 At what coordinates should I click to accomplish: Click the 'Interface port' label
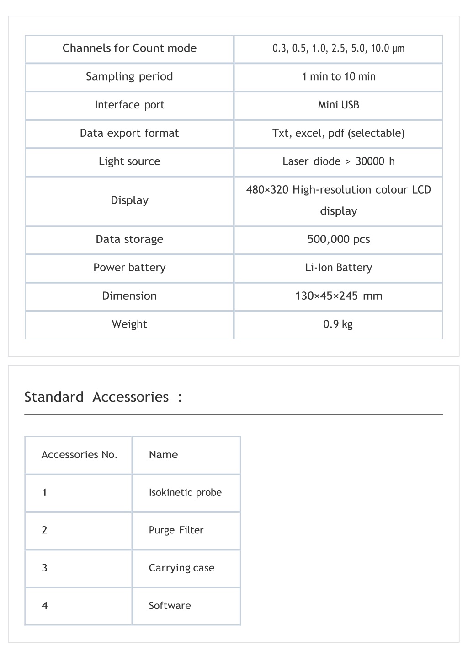point(129,105)
